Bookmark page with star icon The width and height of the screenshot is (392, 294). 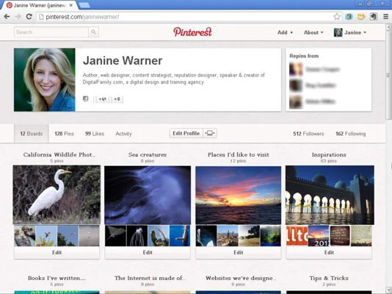point(337,17)
